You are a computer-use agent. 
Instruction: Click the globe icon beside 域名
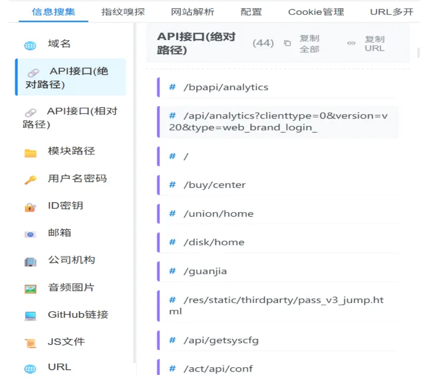pyautogui.click(x=30, y=45)
